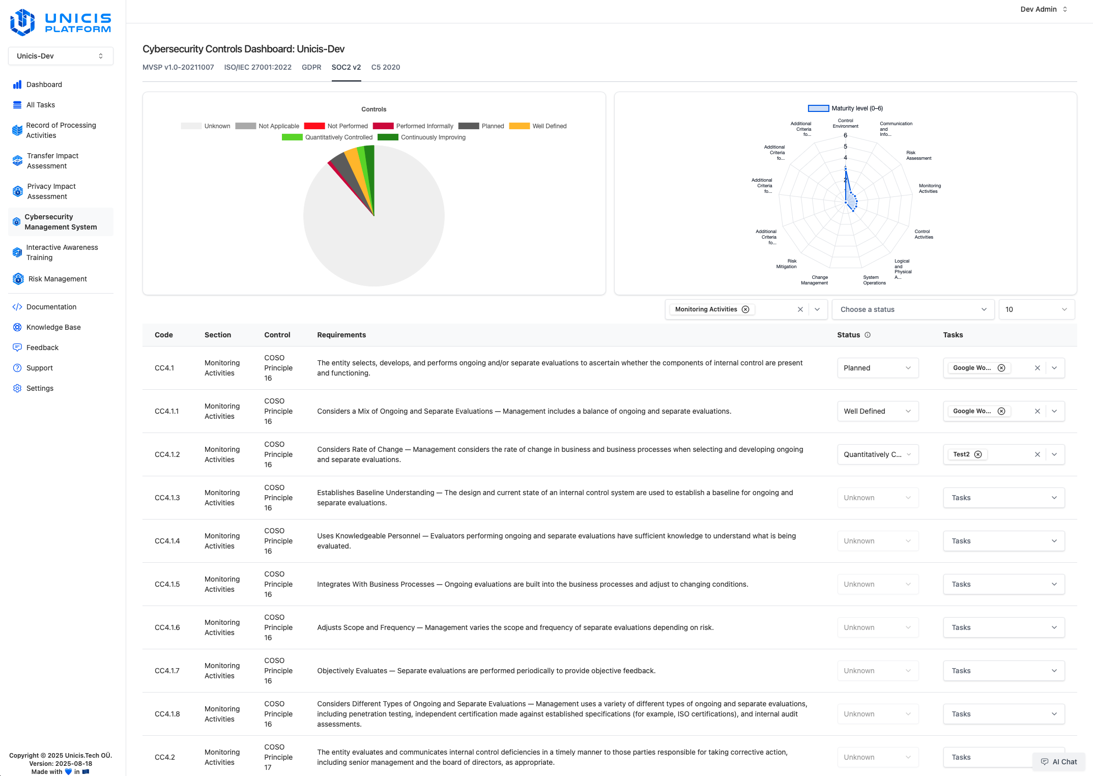Open the Documentation link

(x=51, y=307)
